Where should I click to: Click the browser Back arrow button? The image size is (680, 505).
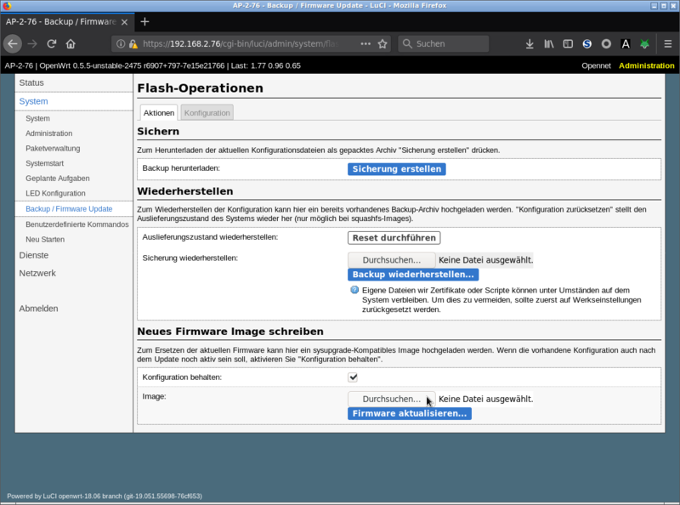point(13,44)
